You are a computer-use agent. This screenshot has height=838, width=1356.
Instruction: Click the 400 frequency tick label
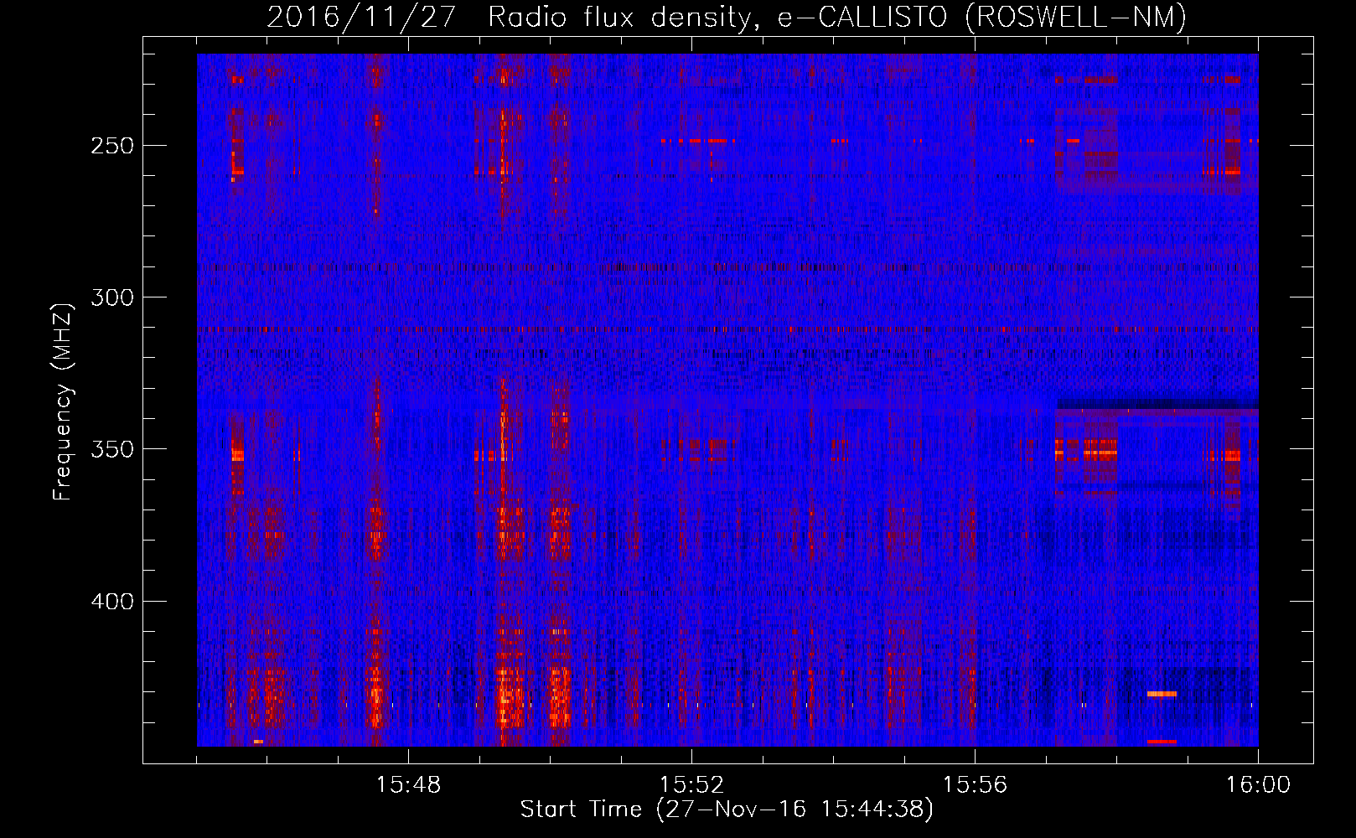click(112, 602)
